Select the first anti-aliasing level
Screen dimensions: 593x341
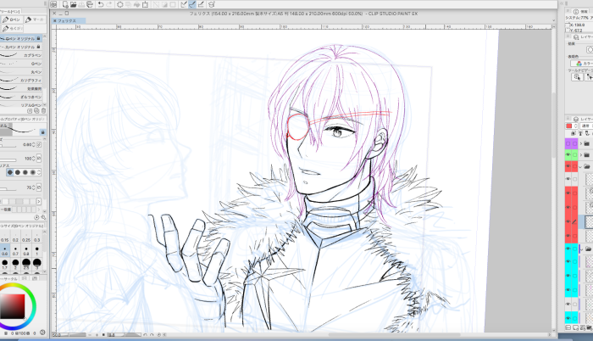pos(10,172)
